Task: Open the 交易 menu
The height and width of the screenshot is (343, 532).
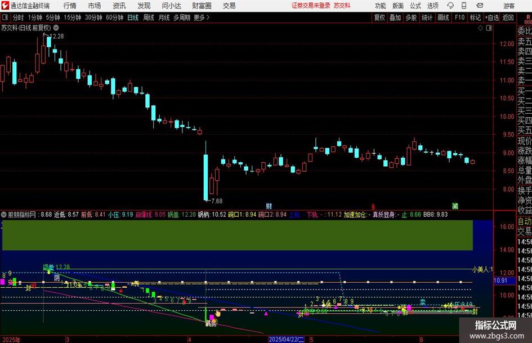Action: pos(229,6)
